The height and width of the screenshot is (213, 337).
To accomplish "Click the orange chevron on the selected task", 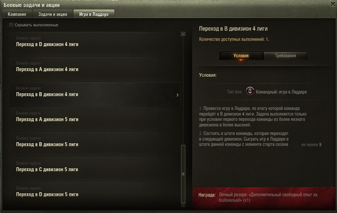I will 177,95.
